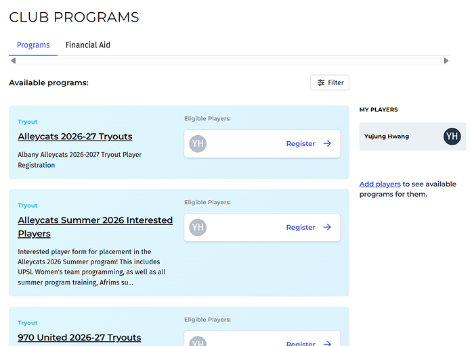Open the Filter options button

coord(330,82)
